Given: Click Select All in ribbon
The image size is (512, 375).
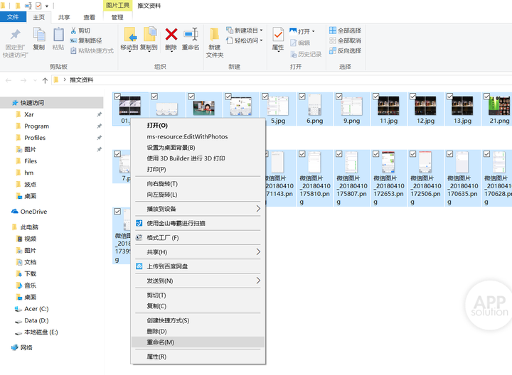Looking at the screenshot, I should pyautogui.click(x=345, y=31).
